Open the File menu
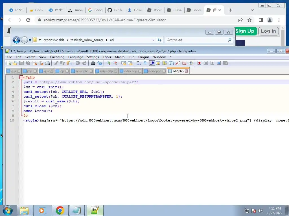This screenshot has height=216, width=289. pos(9,57)
